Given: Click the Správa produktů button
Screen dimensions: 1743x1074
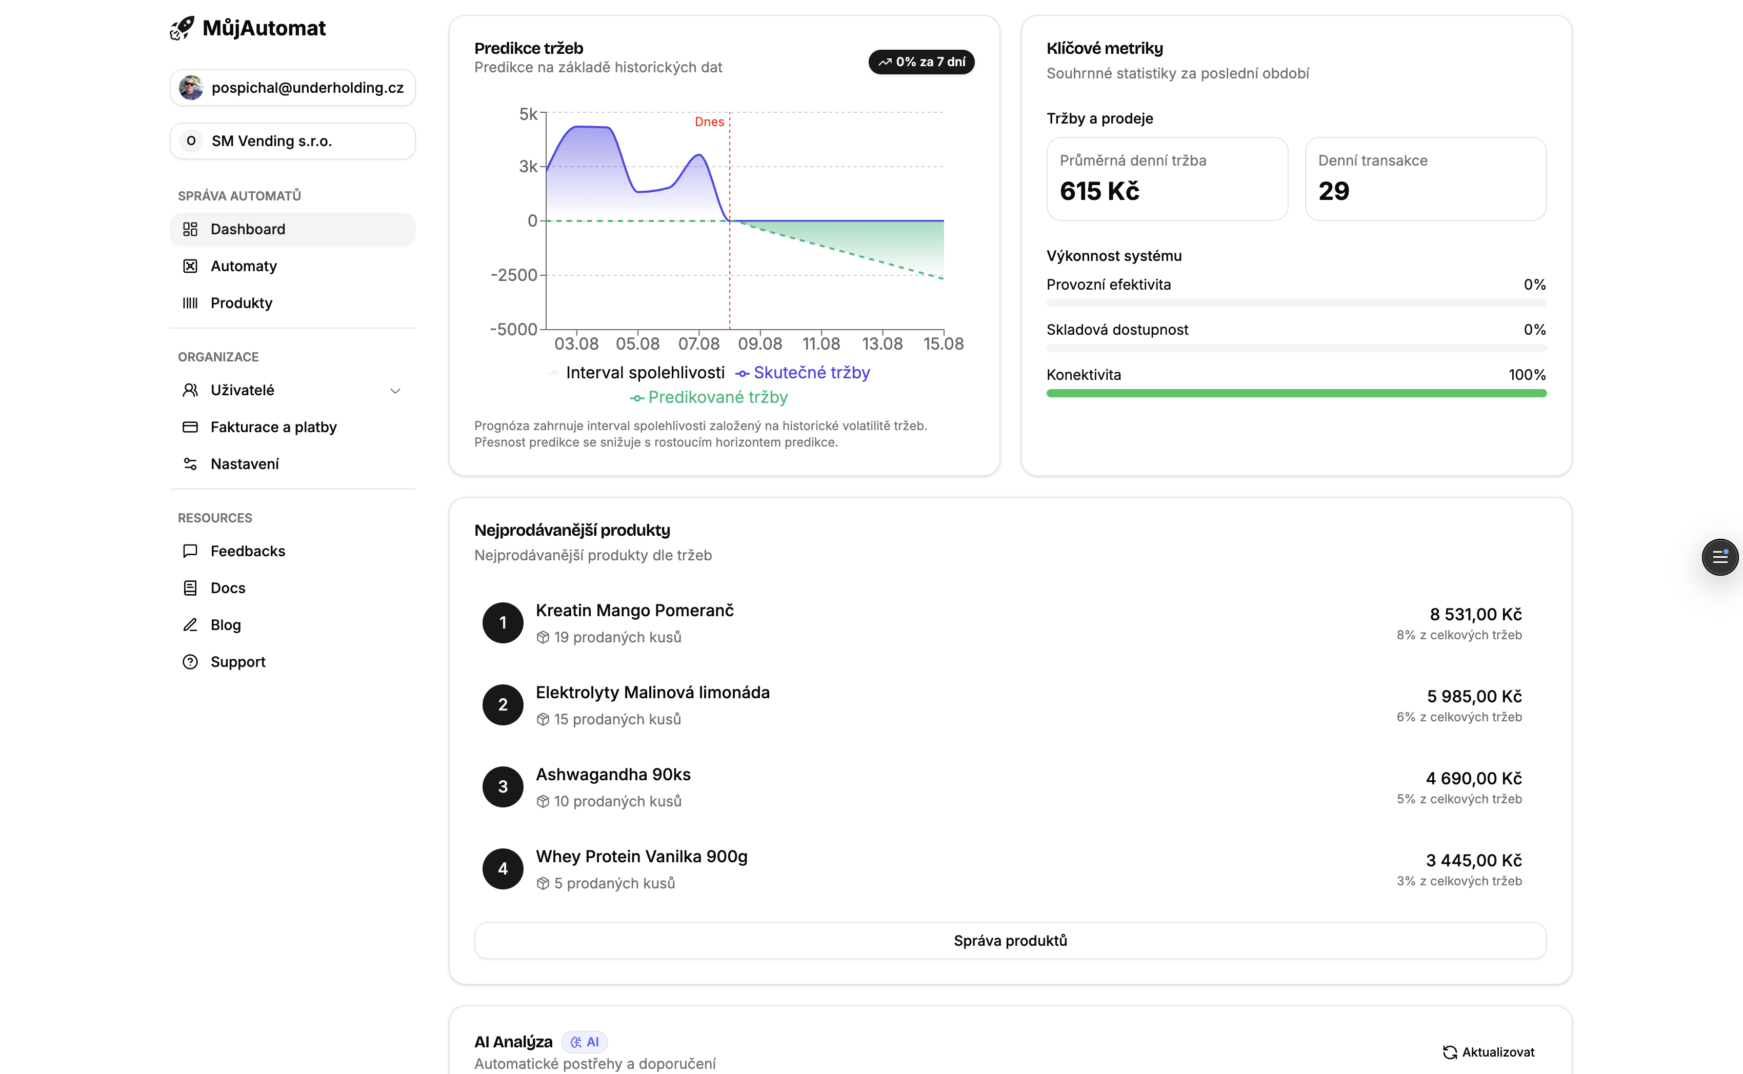Looking at the screenshot, I should click(1010, 941).
